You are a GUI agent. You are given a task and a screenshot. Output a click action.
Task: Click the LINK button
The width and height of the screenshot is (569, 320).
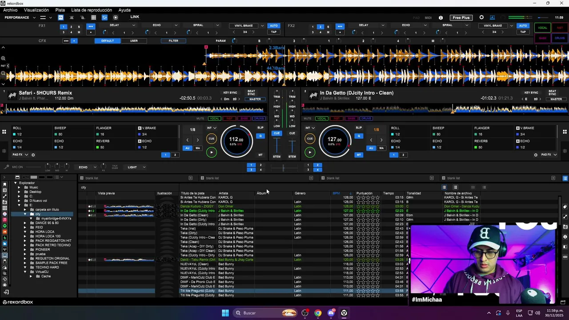[x=135, y=17]
